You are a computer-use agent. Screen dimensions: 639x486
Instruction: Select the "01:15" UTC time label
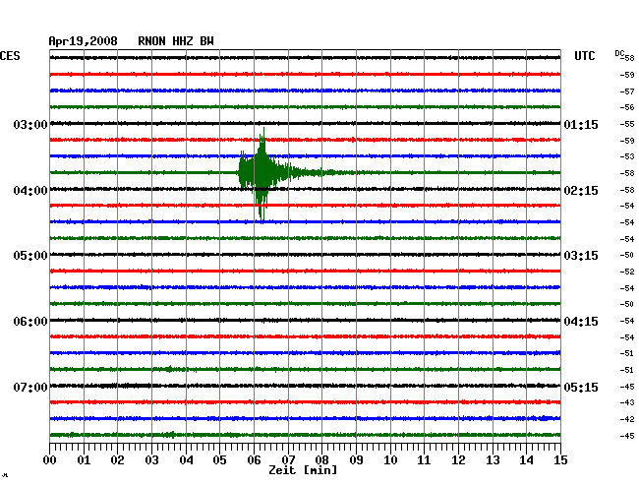click(581, 124)
